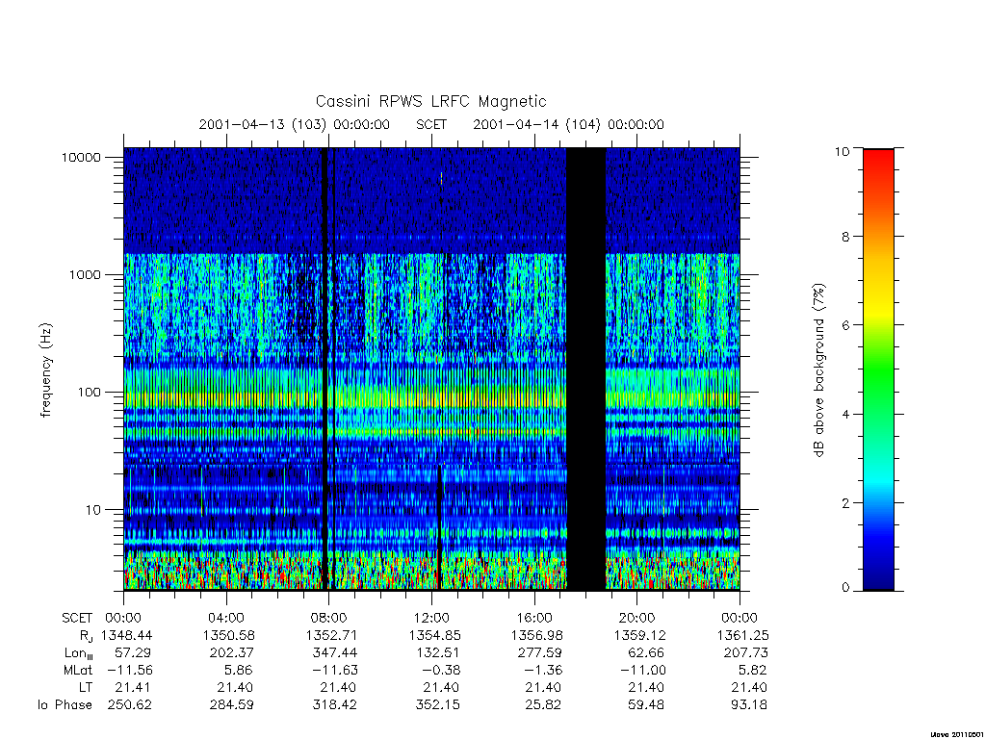The height and width of the screenshot is (739, 986).
Task: Select the 10000 frequency axis label
Action: [81, 157]
